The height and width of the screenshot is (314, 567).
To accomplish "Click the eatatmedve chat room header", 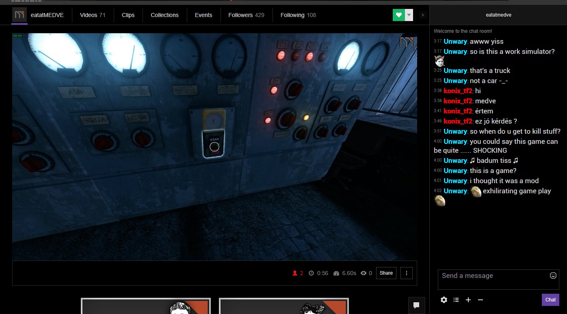I will [x=498, y=15].
